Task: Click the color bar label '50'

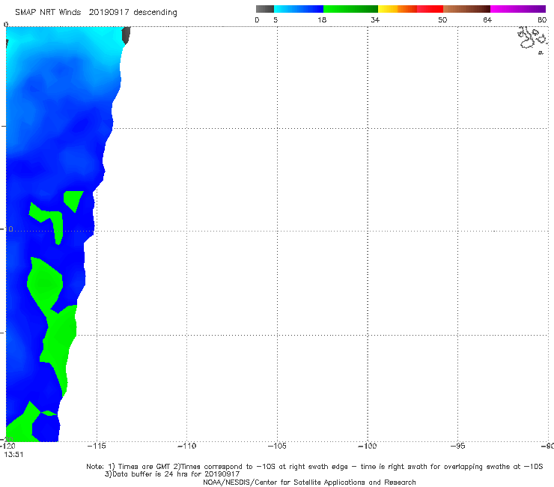Action: coord(442,20)
